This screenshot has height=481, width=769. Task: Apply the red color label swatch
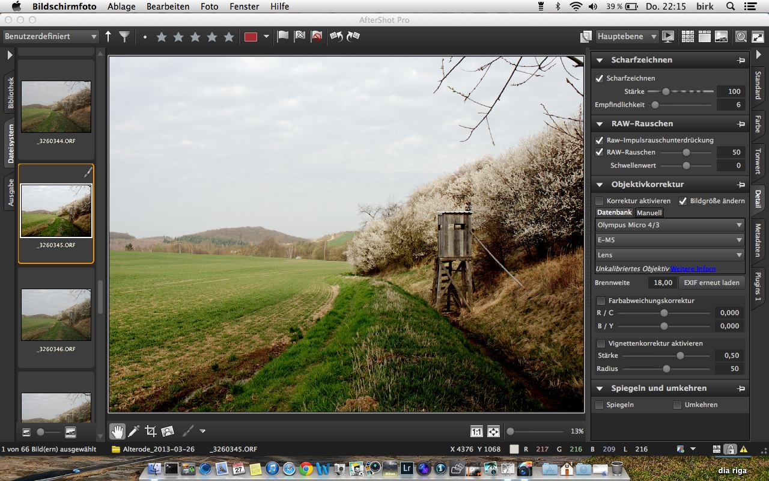pos(251,37)
